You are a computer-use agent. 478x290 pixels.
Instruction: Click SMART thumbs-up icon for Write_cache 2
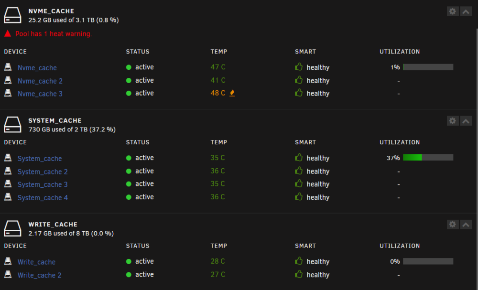[x=299, y=274]
